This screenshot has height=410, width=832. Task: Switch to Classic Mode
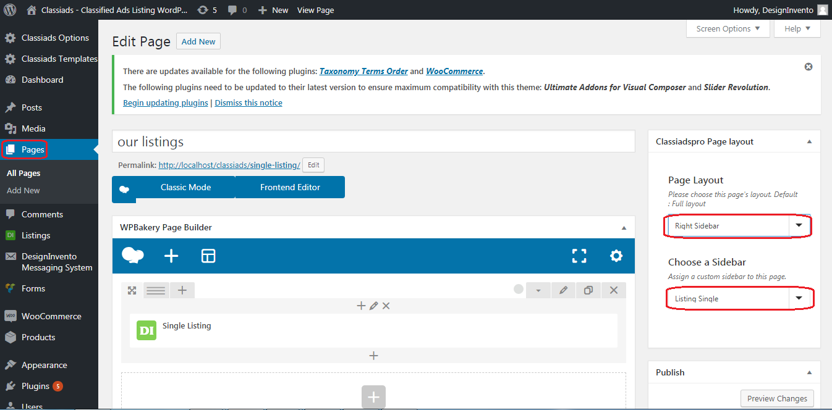click(x=185, y=187)
